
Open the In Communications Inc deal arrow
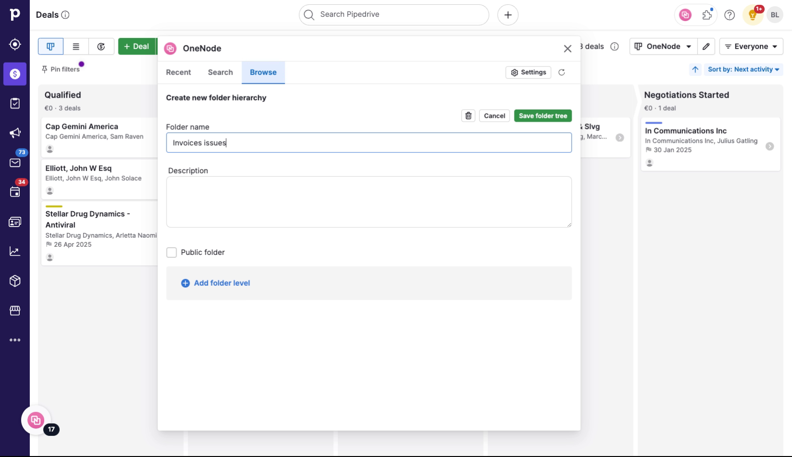(x=769, y=146)
